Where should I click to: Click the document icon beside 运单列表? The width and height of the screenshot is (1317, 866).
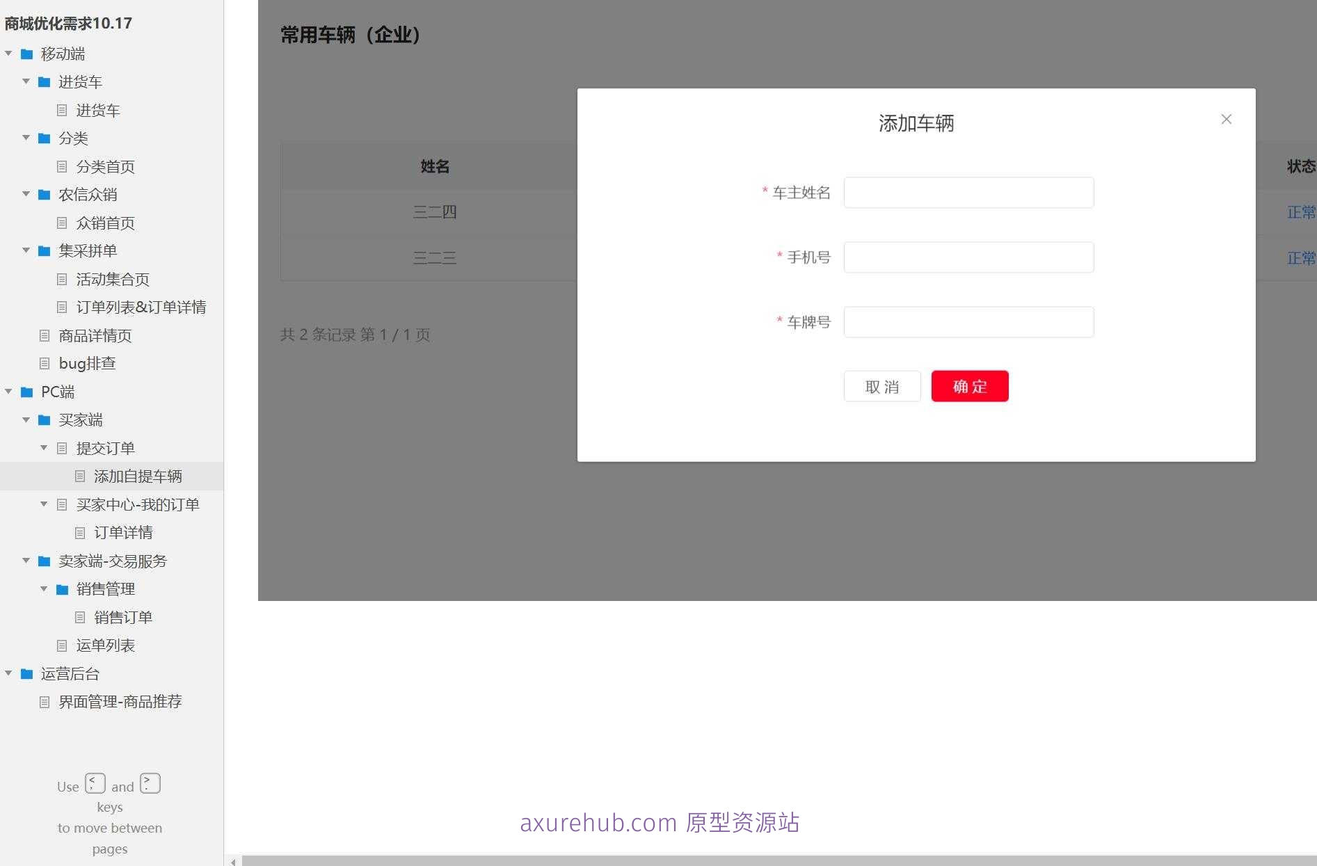pyautogui.click(x=63, y=645)
